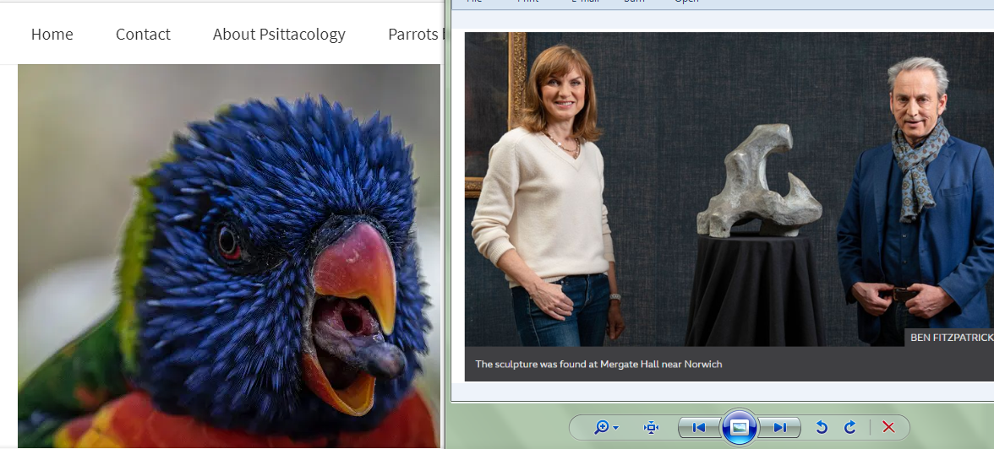Click the blue parrot photo on webpage

(229, 256)
